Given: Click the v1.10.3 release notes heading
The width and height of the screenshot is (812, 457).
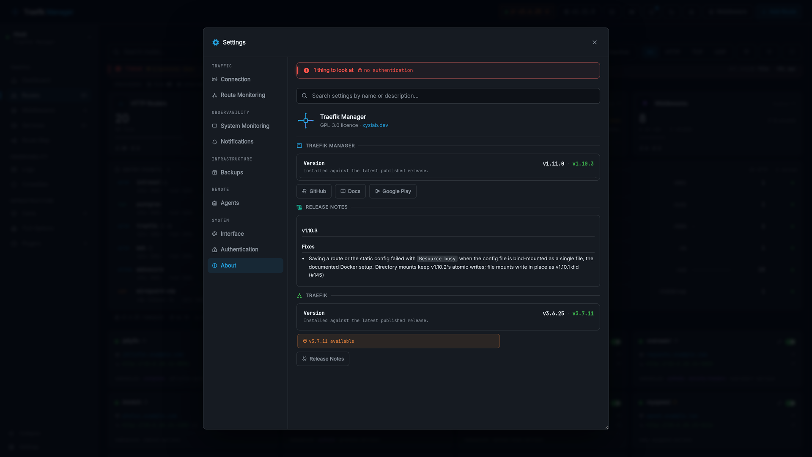Looking at the screenshot, I should (310, 231).
